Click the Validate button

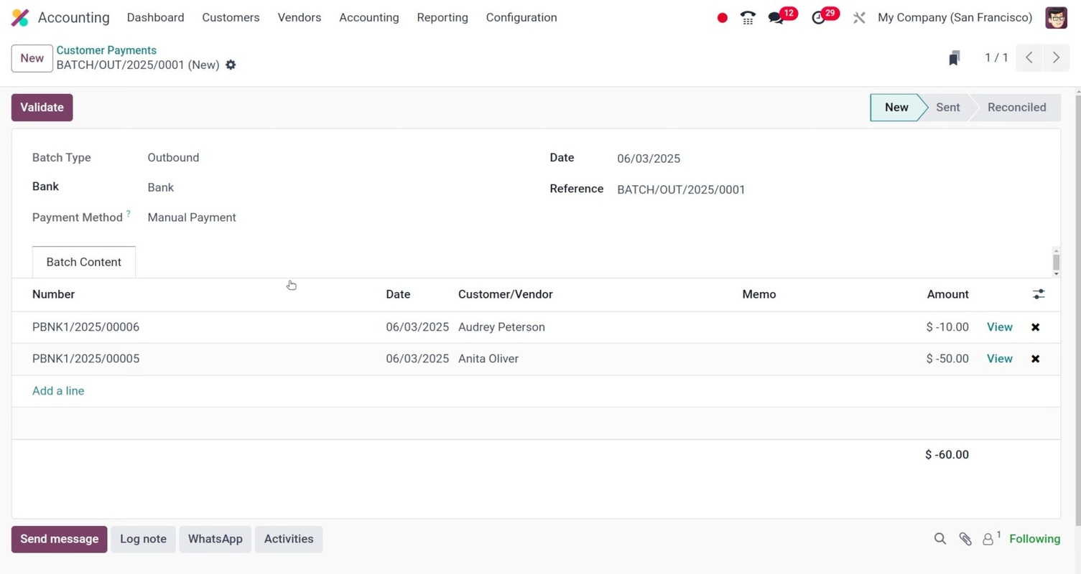point(42,108)
